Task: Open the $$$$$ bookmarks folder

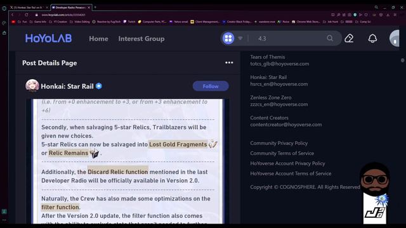Action: (347, 22)
